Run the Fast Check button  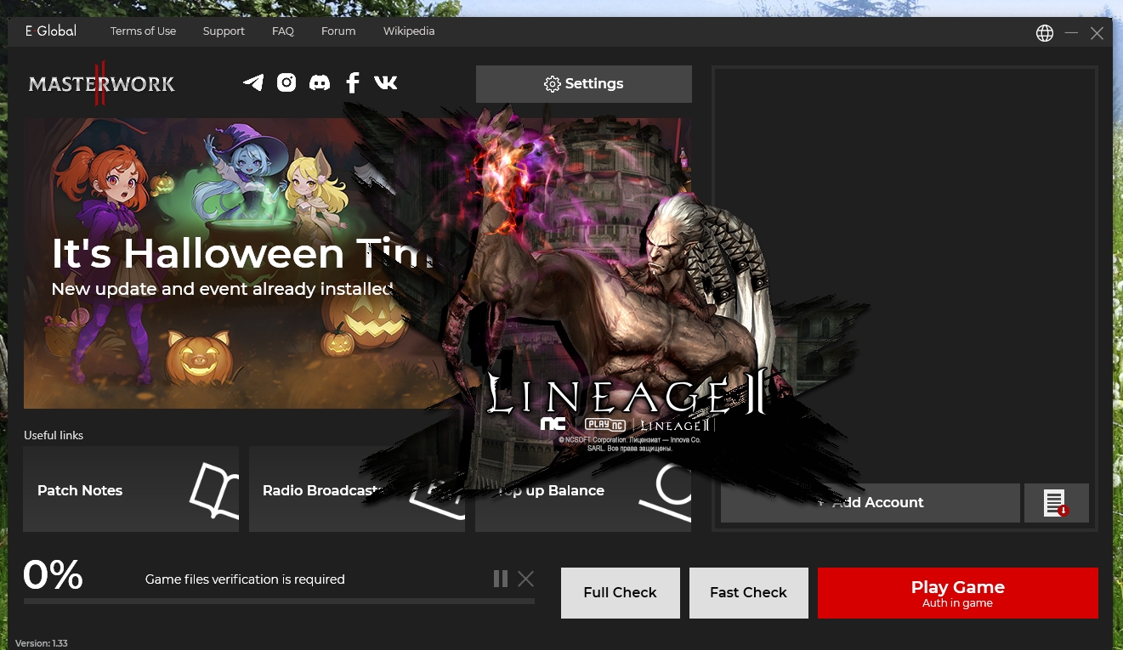pyautogui.click(x=748, y=593)
